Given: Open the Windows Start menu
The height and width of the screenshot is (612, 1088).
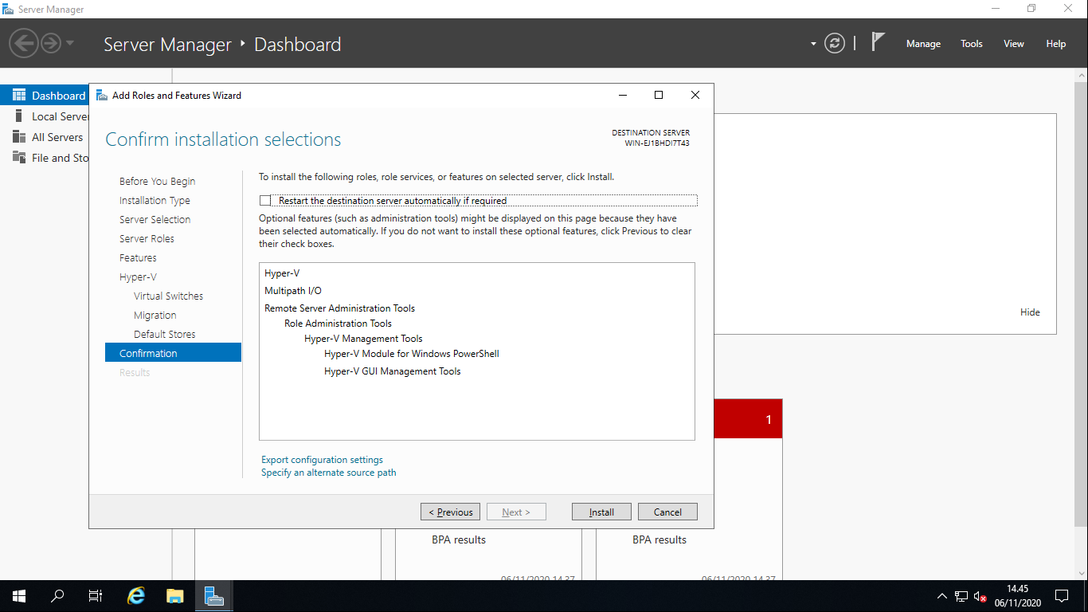Looking at the screenshot, I should tap(19, 596).
